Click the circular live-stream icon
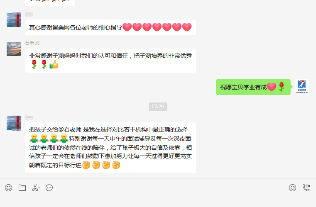The width and height of the screenshot is (316, 207). (x=292, y=188)
